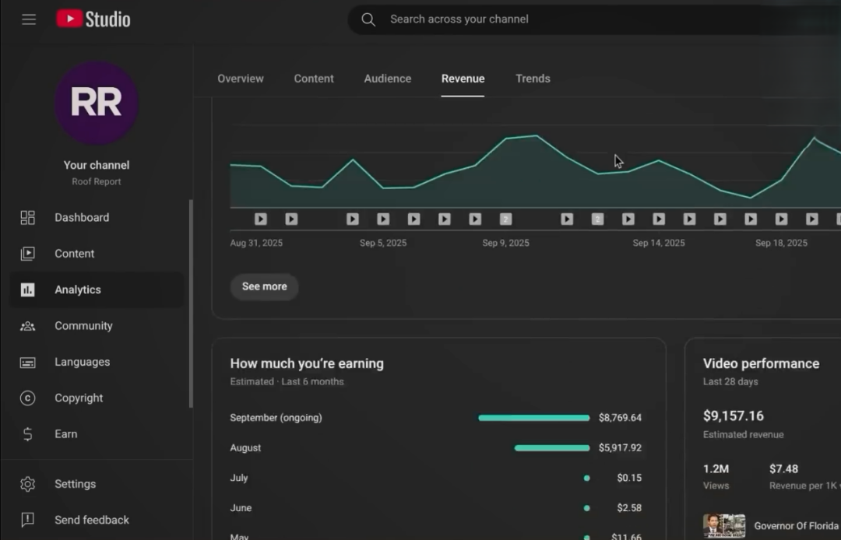The height and width of the screenshot is (540, 841).
Task: Click the RR channel avatar
Action: (x=97, y=103)
